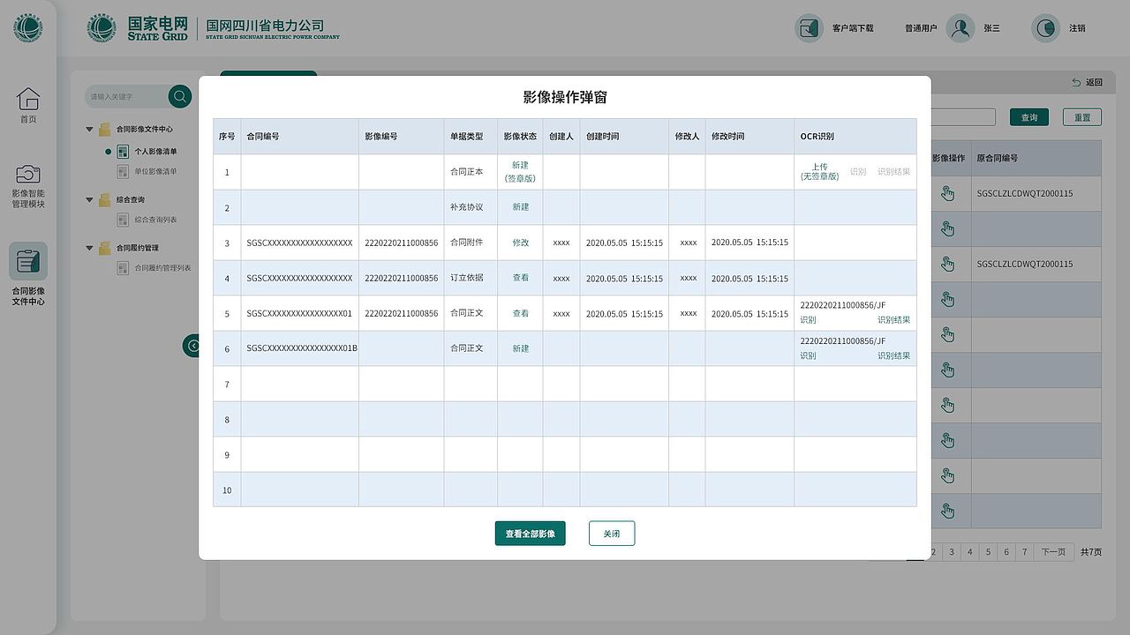Open 影像智能管理模块 camera icon
This screenshot has width=1130, height=635.
coord(28,174)
